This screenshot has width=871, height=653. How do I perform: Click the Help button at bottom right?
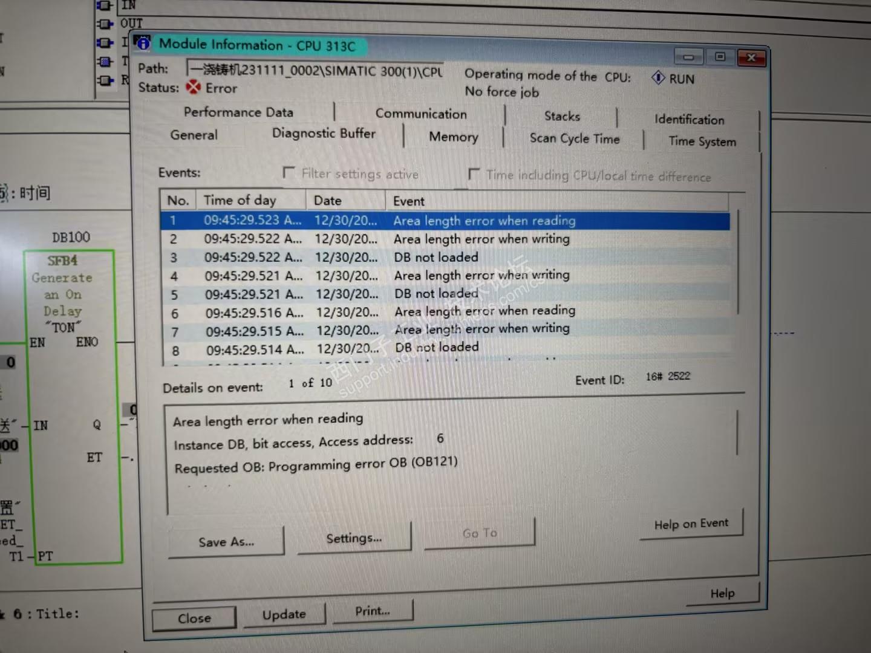pyautogui.click(x=722, y=593)
